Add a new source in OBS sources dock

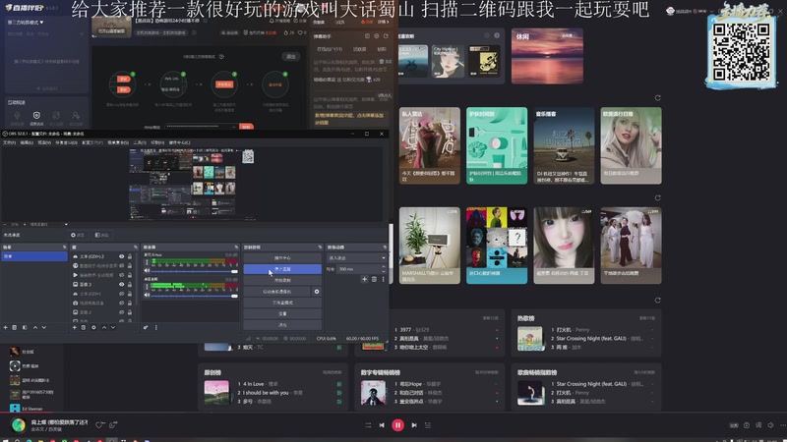75,328
